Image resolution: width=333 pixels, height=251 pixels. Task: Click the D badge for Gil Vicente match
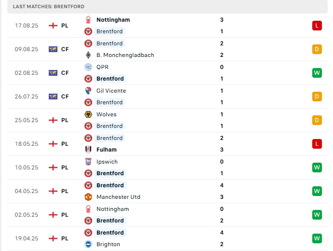(x=317, y=97)
